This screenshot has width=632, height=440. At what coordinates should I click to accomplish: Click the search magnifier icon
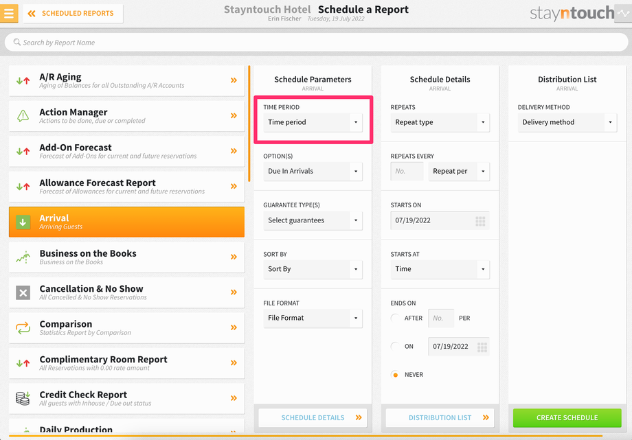tap(17, 43)
